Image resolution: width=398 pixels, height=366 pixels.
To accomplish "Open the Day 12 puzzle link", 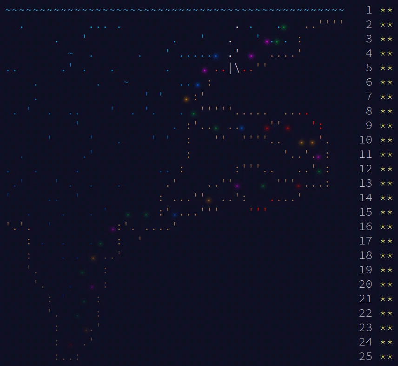I will tap(366, 169).
